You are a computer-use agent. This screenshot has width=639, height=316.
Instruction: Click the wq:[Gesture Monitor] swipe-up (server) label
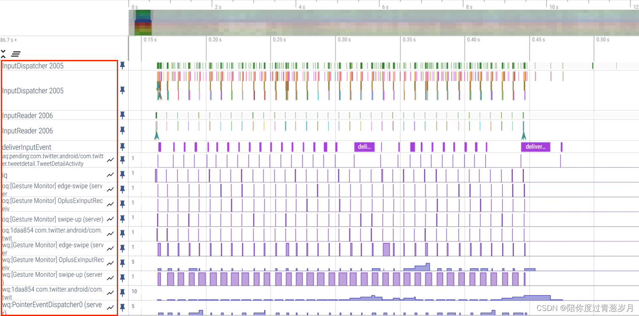53,278
